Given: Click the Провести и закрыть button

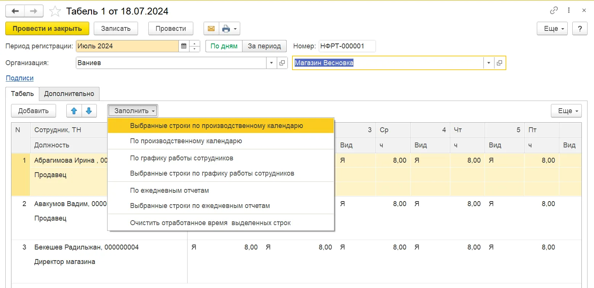Looking at the screenshot, I should [47, 29].
